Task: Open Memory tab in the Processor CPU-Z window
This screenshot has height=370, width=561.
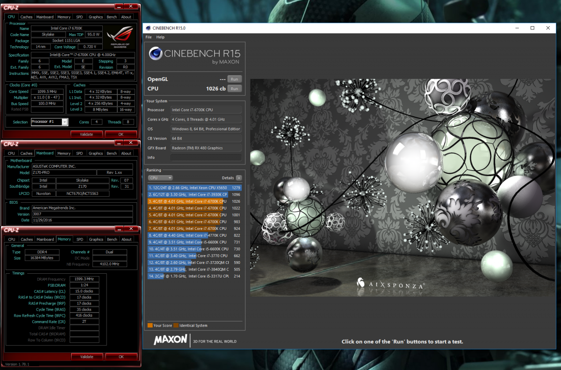Action: point(64,17)
